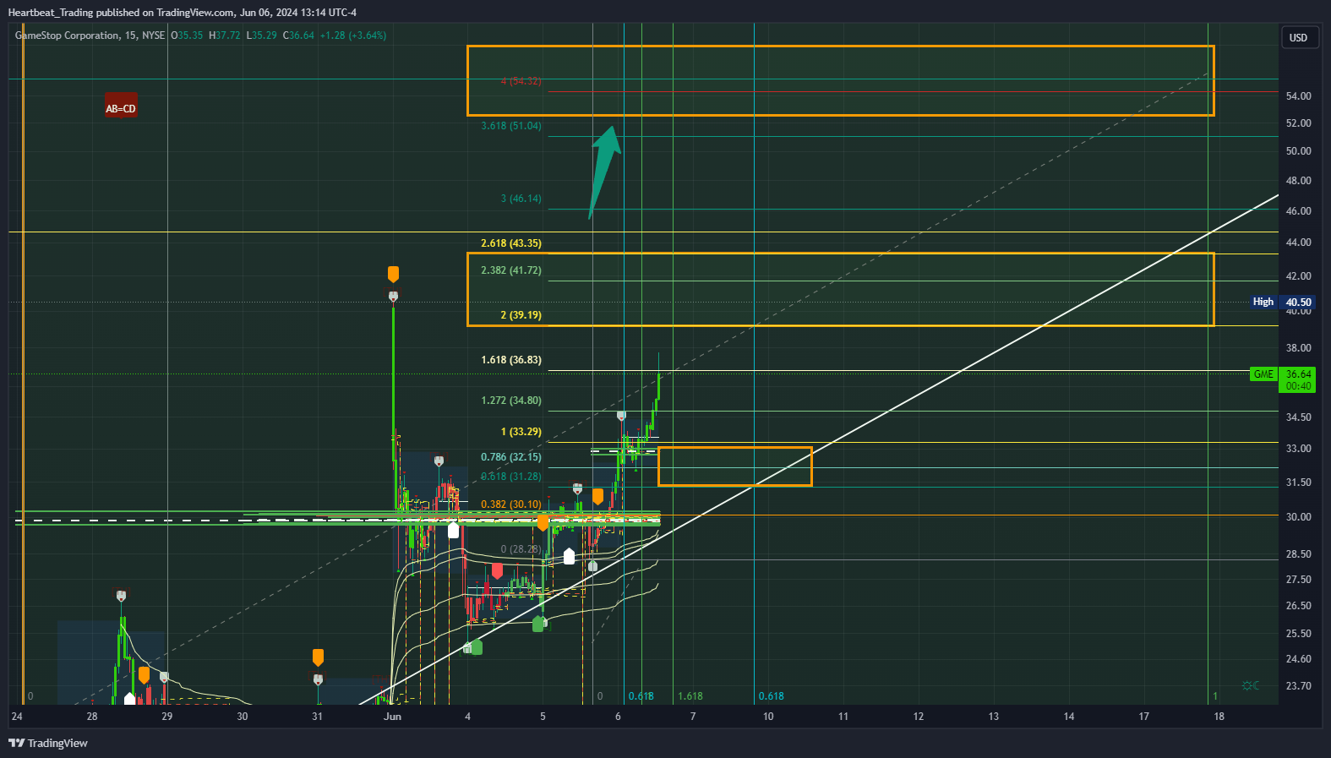Viewport: 1331px width, 758px height.
Task: Click 25.50 on the price axis
Action: point(1299,634)
